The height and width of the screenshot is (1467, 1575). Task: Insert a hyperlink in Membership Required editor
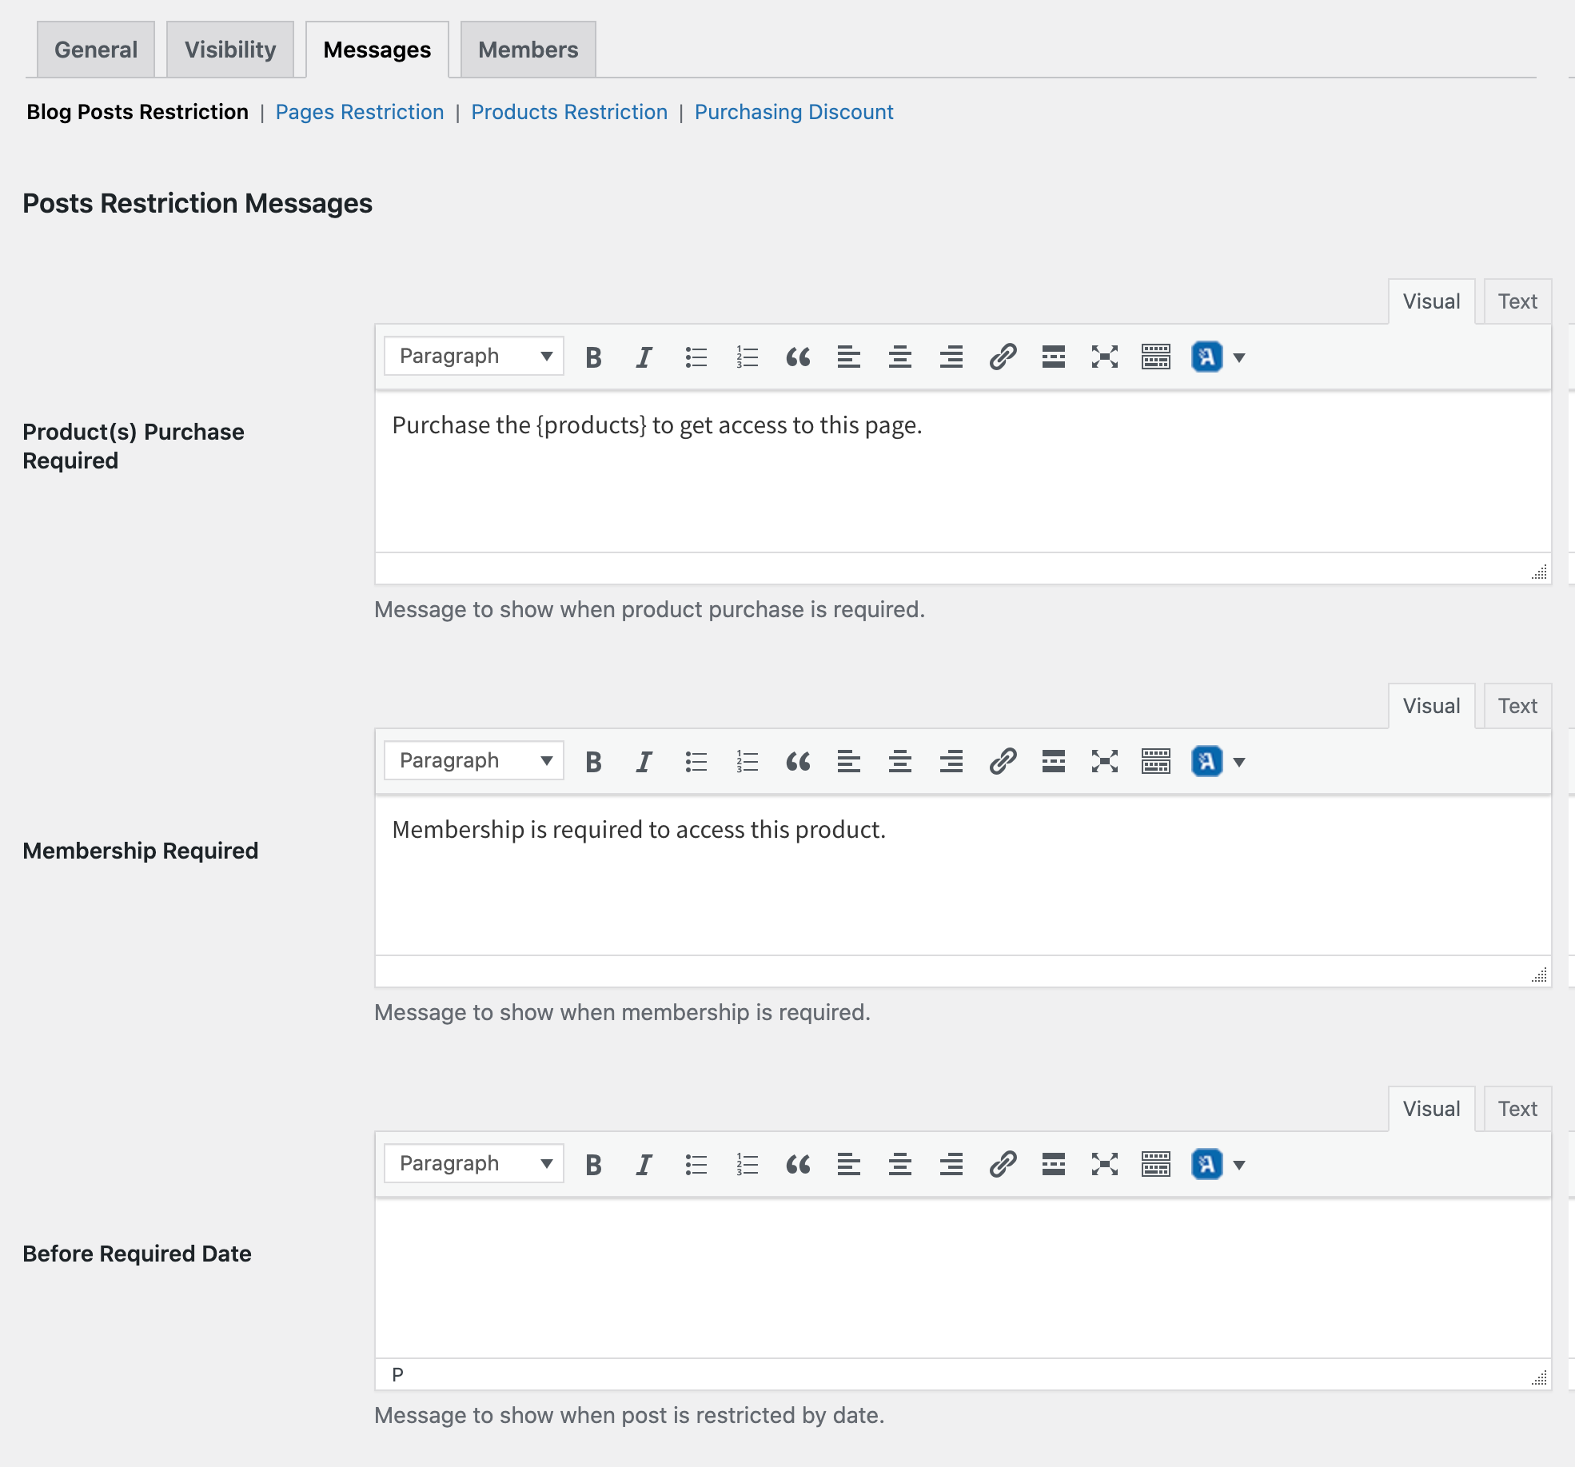[x=1002, y=760]
